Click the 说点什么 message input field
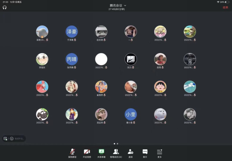 pyautogui.click(x=19, y=138)
